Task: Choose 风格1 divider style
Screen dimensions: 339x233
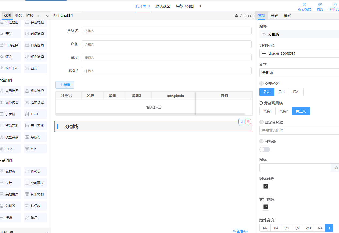Action: [x=267, y=111]
